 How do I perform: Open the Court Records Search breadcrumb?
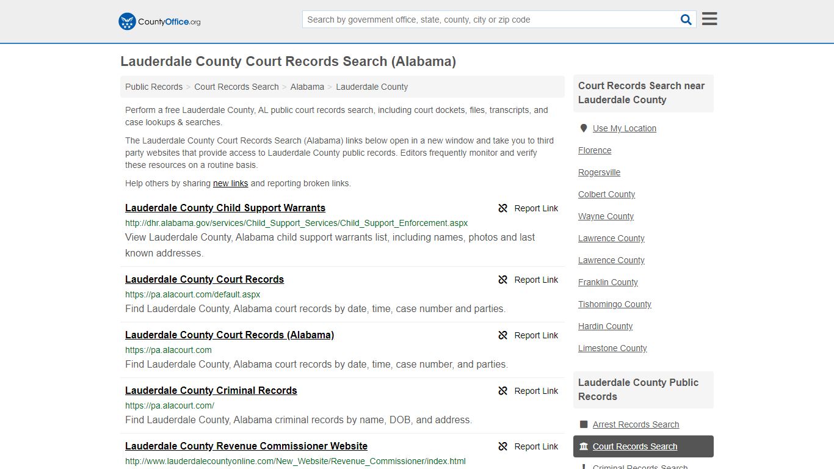[x=236, y=87]
